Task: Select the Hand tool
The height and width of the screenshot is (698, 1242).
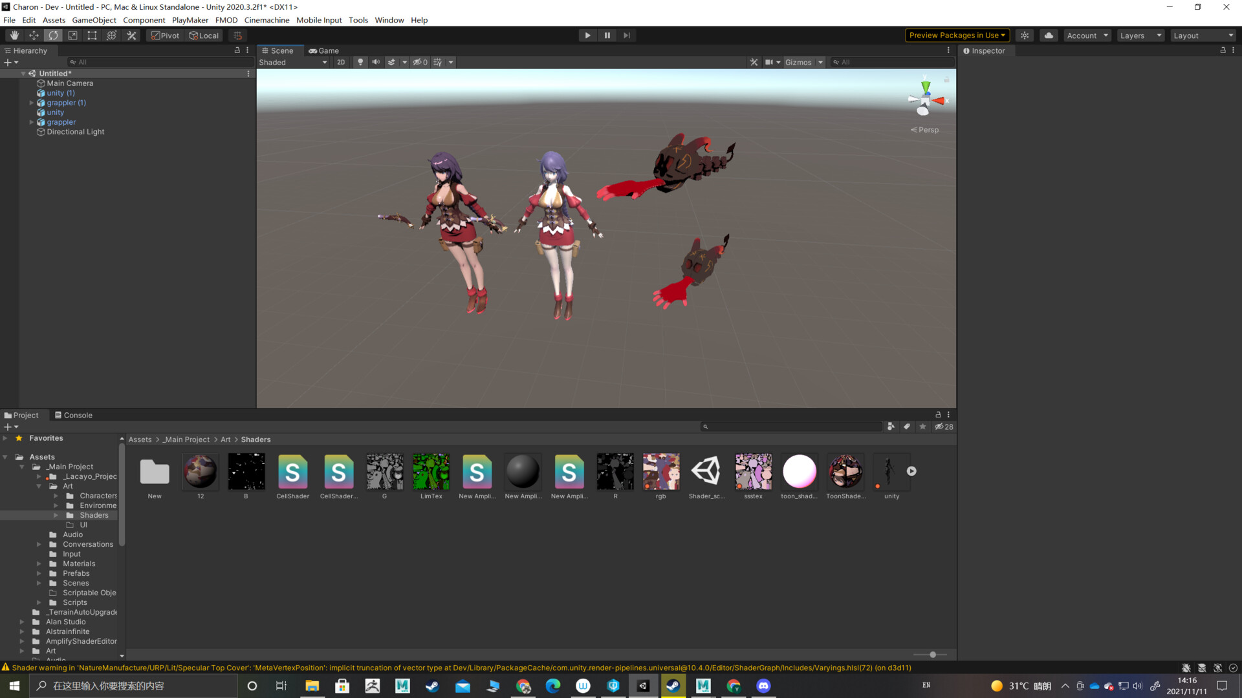Action: [14, 36]
